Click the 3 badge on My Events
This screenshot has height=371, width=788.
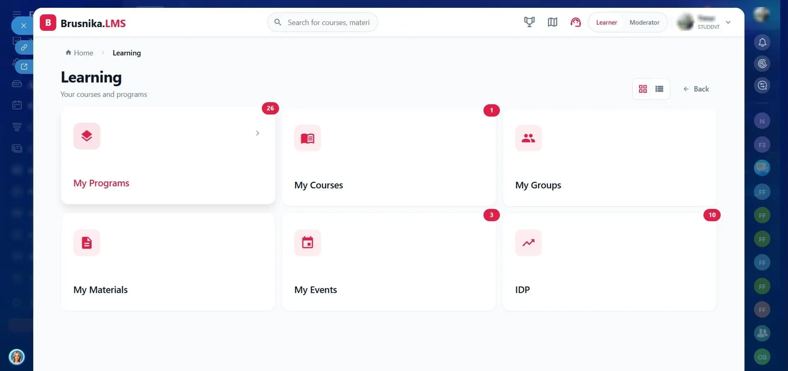click(x=491, y=215)
